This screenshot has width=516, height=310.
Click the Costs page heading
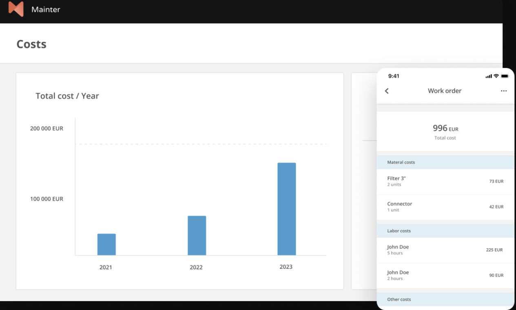point(31,44)
